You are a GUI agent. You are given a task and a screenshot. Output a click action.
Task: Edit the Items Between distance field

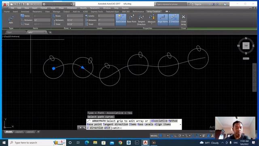pyautogui.click(x=42, y=20)
